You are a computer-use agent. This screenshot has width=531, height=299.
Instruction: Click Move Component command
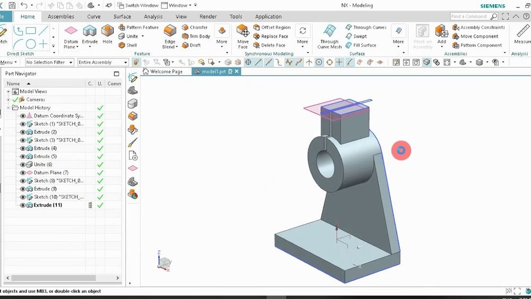point(475,36)
